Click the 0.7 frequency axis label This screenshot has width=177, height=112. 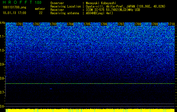coord(2,92)
